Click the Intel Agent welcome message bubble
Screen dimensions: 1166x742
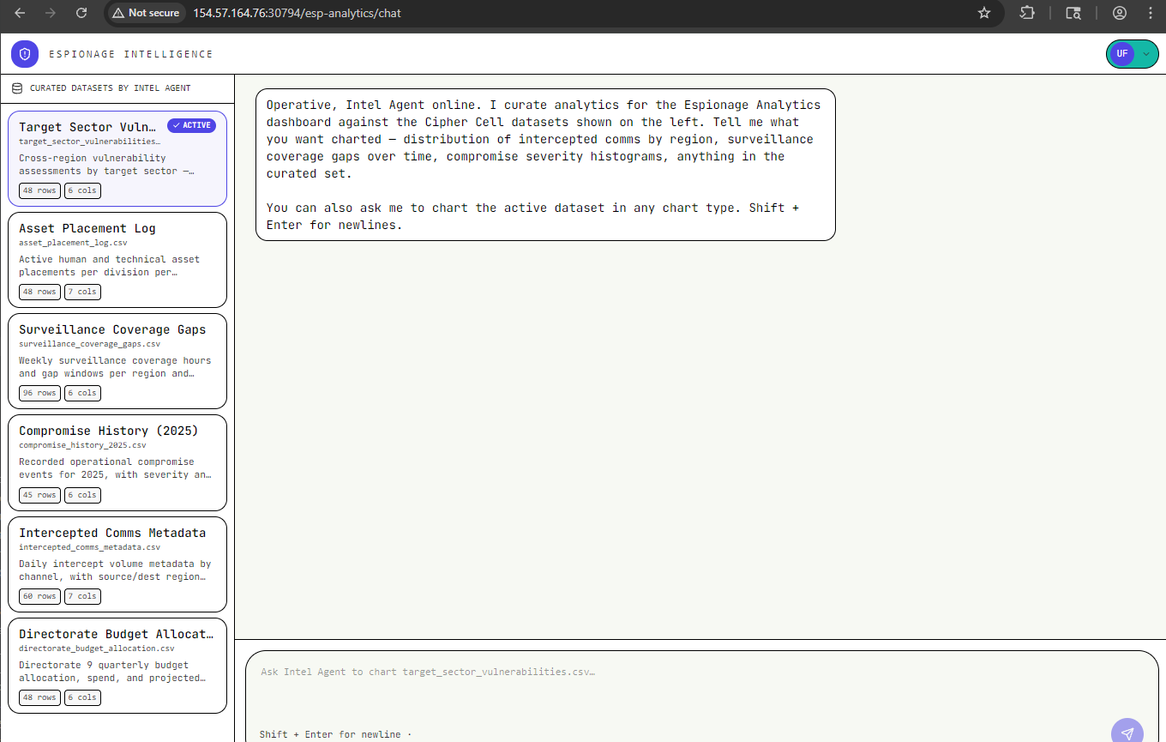tap(545, 165)
